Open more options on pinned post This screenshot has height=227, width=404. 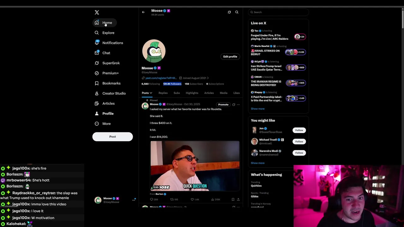point(238,105)
